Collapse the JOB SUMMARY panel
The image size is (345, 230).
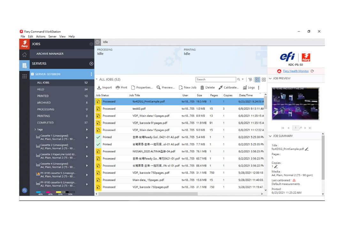(270, 136)
